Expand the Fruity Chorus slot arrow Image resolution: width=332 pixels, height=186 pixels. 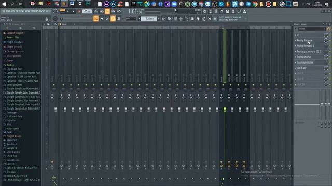pyautogui.click(x=296, y=57)
